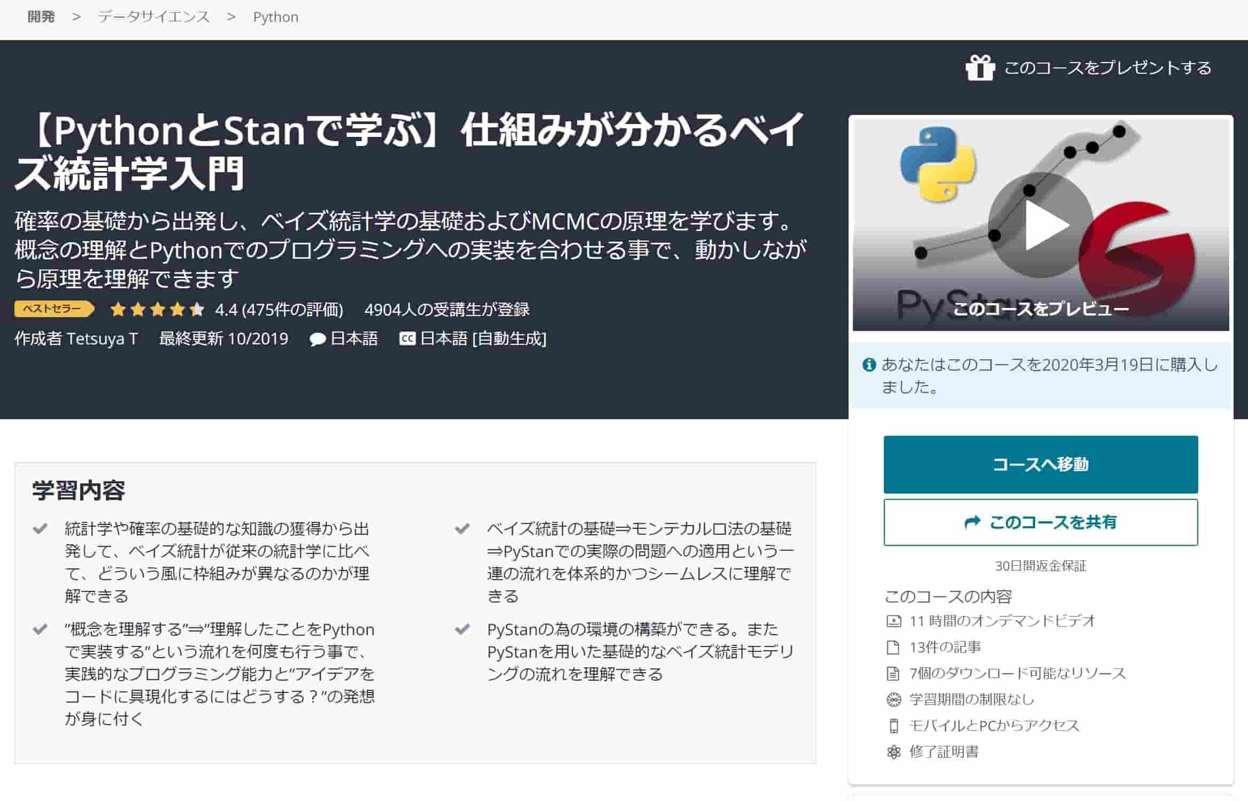Click the course title heading
The image size is (1248, 801).
[410, 151]
